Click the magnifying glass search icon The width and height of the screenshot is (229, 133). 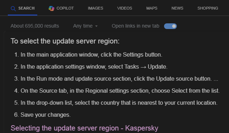(13, 8)
